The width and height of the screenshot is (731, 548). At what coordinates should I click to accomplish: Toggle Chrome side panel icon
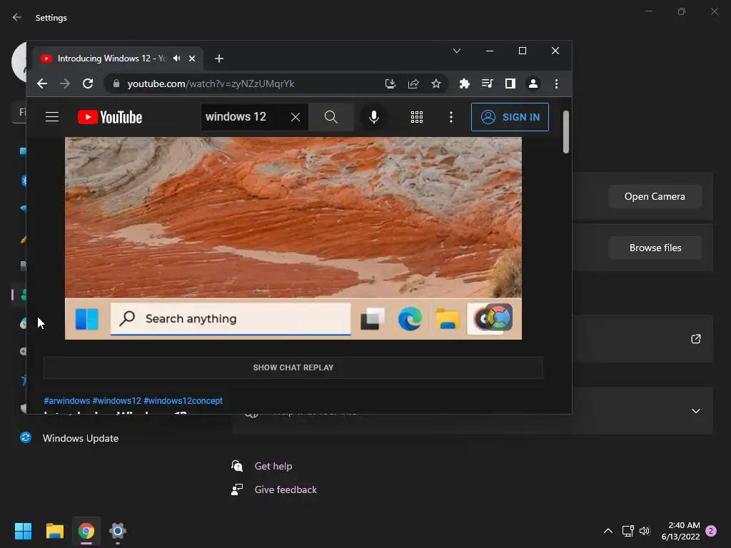(x=510, y=84)
